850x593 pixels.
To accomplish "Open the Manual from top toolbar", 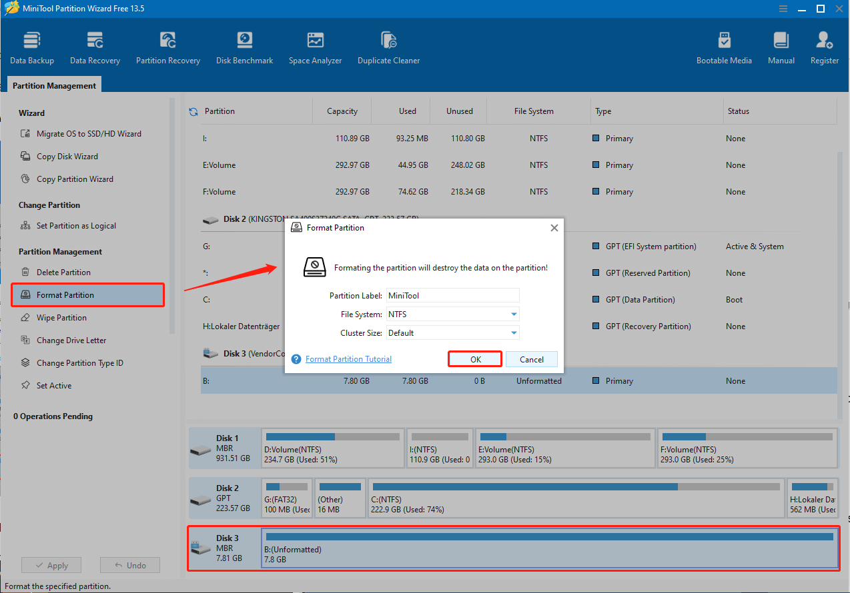I will pos(781,47).
